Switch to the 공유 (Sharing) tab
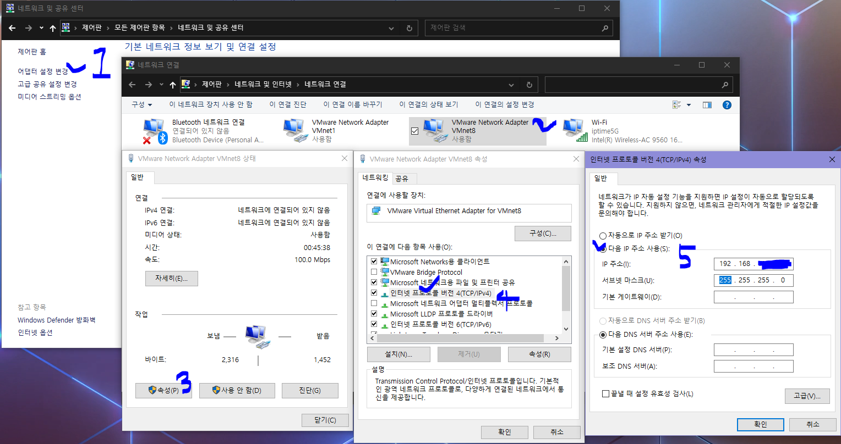Image resolution: width=841 pixels, height=444 pixels. [402, 178]
